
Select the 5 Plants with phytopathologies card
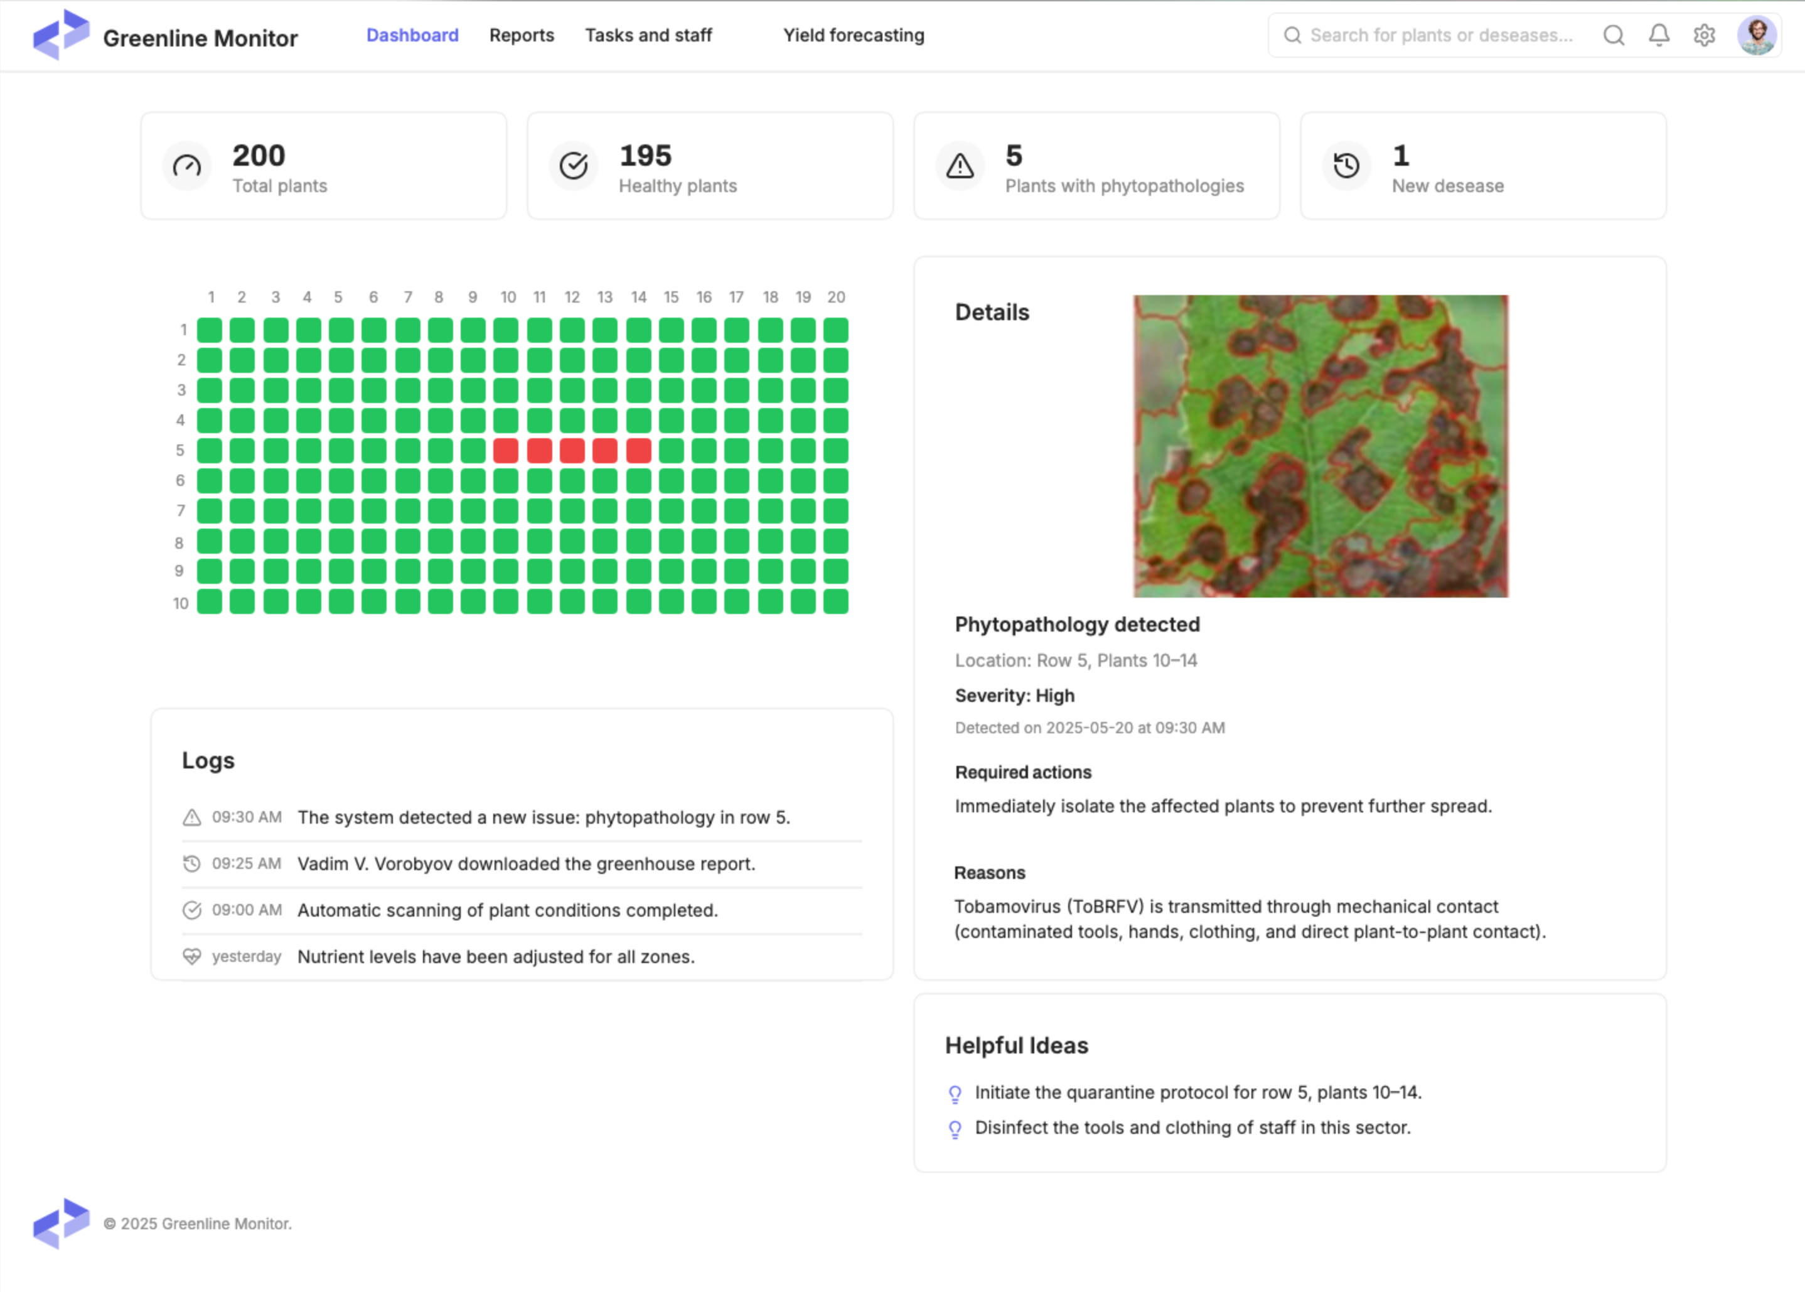(1096, 166)
